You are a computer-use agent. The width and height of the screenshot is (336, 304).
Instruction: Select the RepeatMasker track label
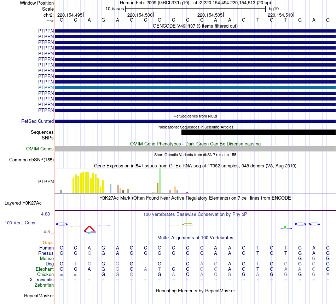coord(39,296)
